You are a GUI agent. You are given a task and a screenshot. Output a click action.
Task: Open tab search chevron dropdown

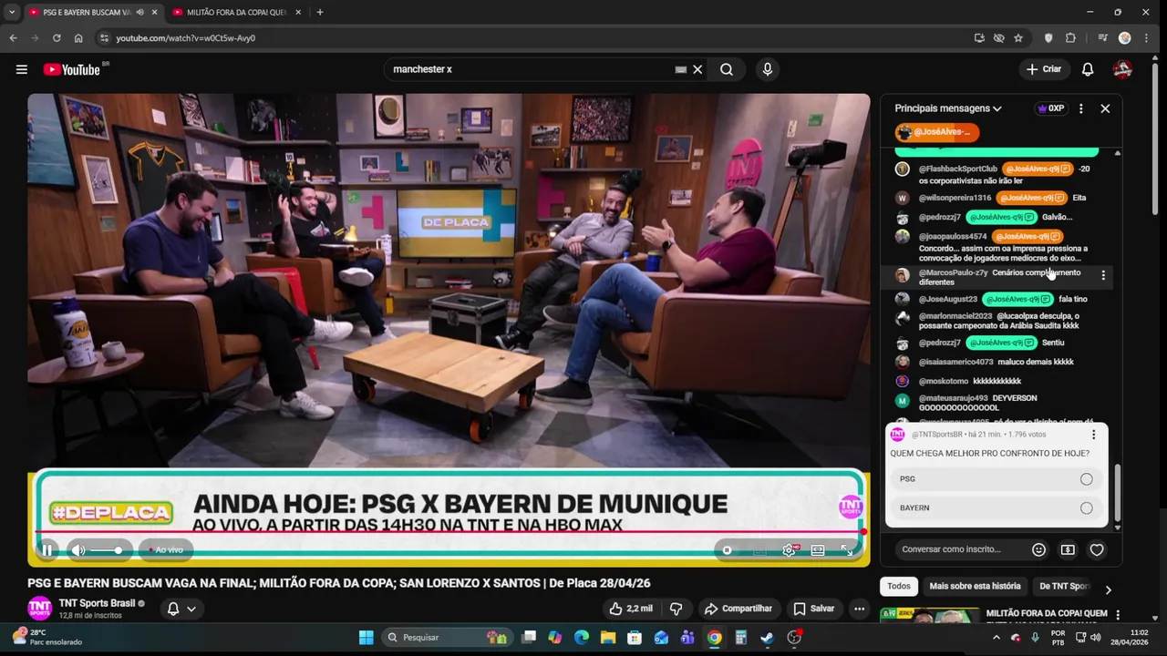pyautogui.click(x=11, y=13)
